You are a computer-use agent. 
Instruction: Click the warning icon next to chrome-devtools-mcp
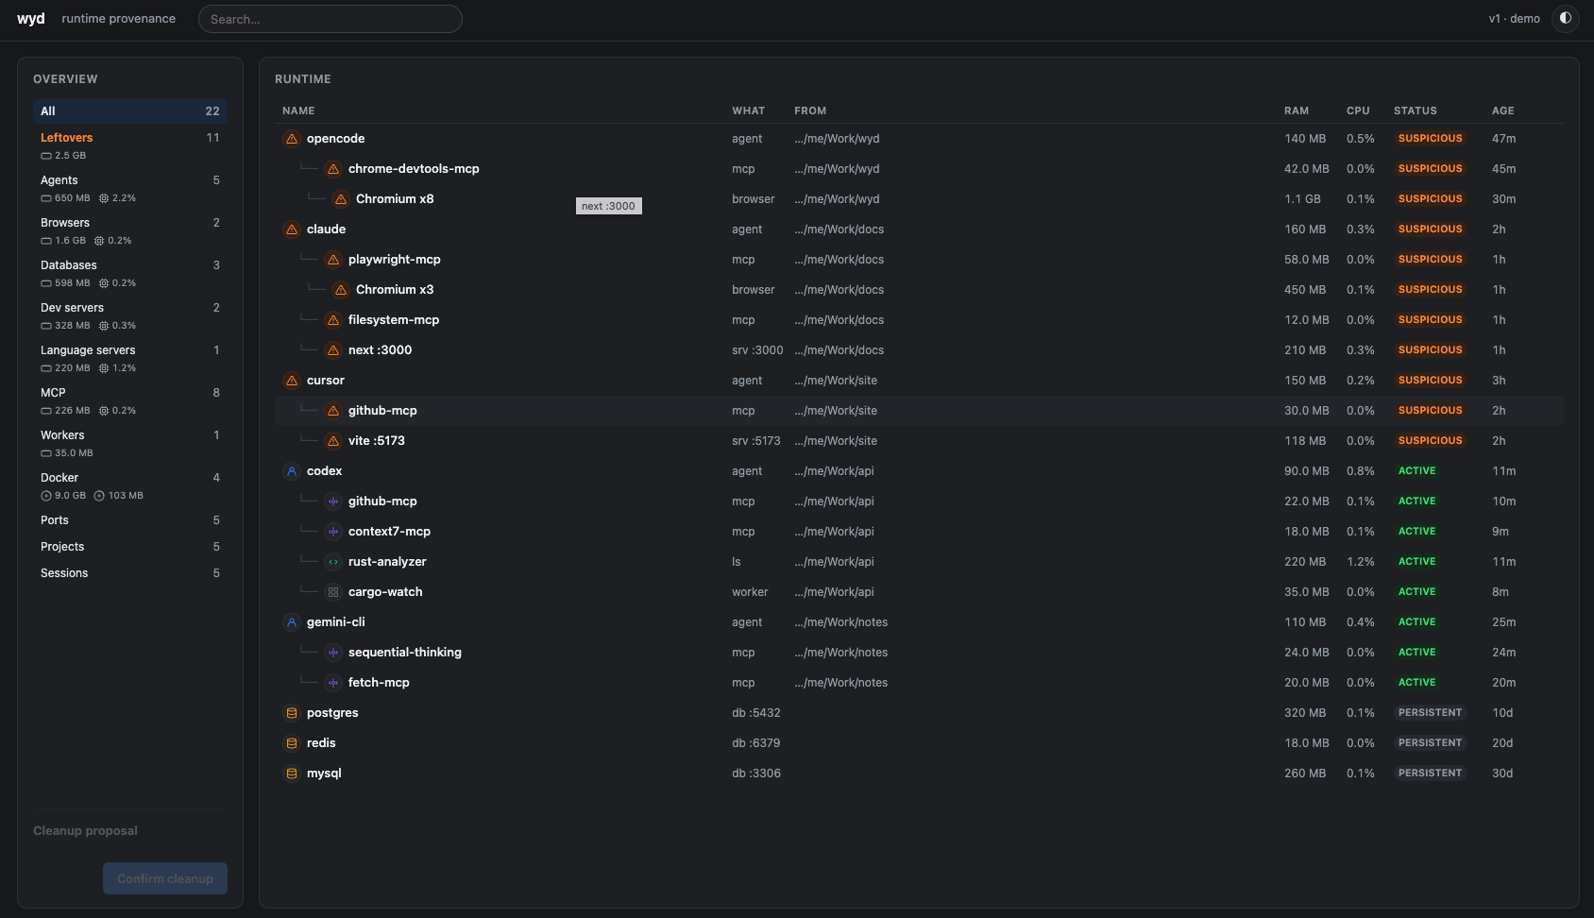333,169
